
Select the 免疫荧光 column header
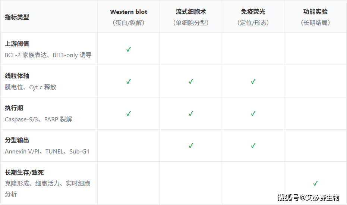(x=253, y=12)
